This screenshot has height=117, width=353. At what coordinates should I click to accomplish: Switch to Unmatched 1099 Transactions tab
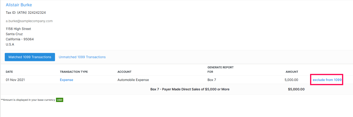[x=82, y=57]
